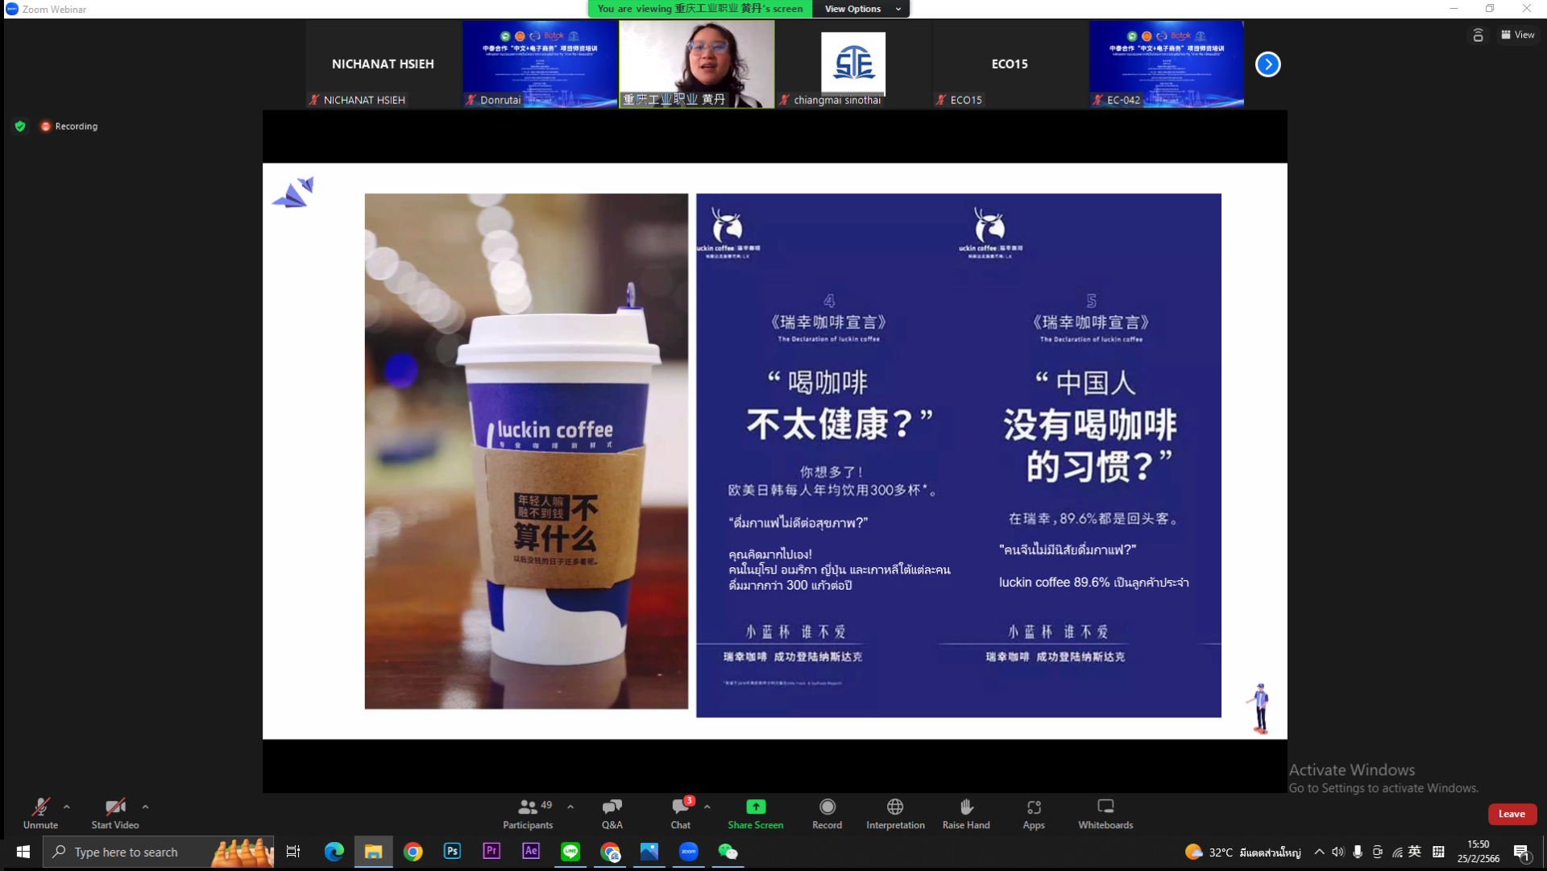Open Premiere Pro from the taskbar
Viewport: 1547px width, 871px height.
point(491,852)
